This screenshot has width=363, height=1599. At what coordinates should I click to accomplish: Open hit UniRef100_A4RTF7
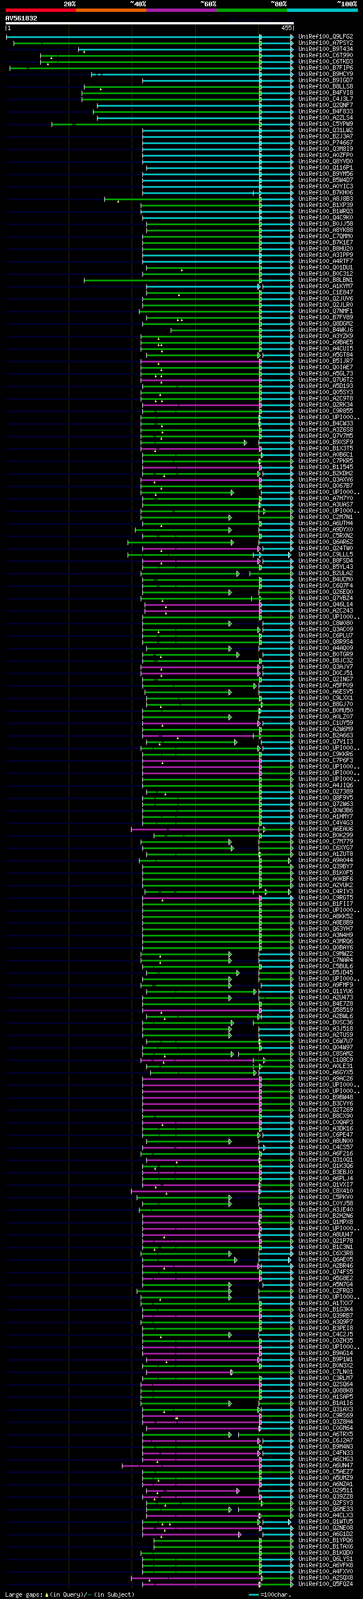click(326, 261)
